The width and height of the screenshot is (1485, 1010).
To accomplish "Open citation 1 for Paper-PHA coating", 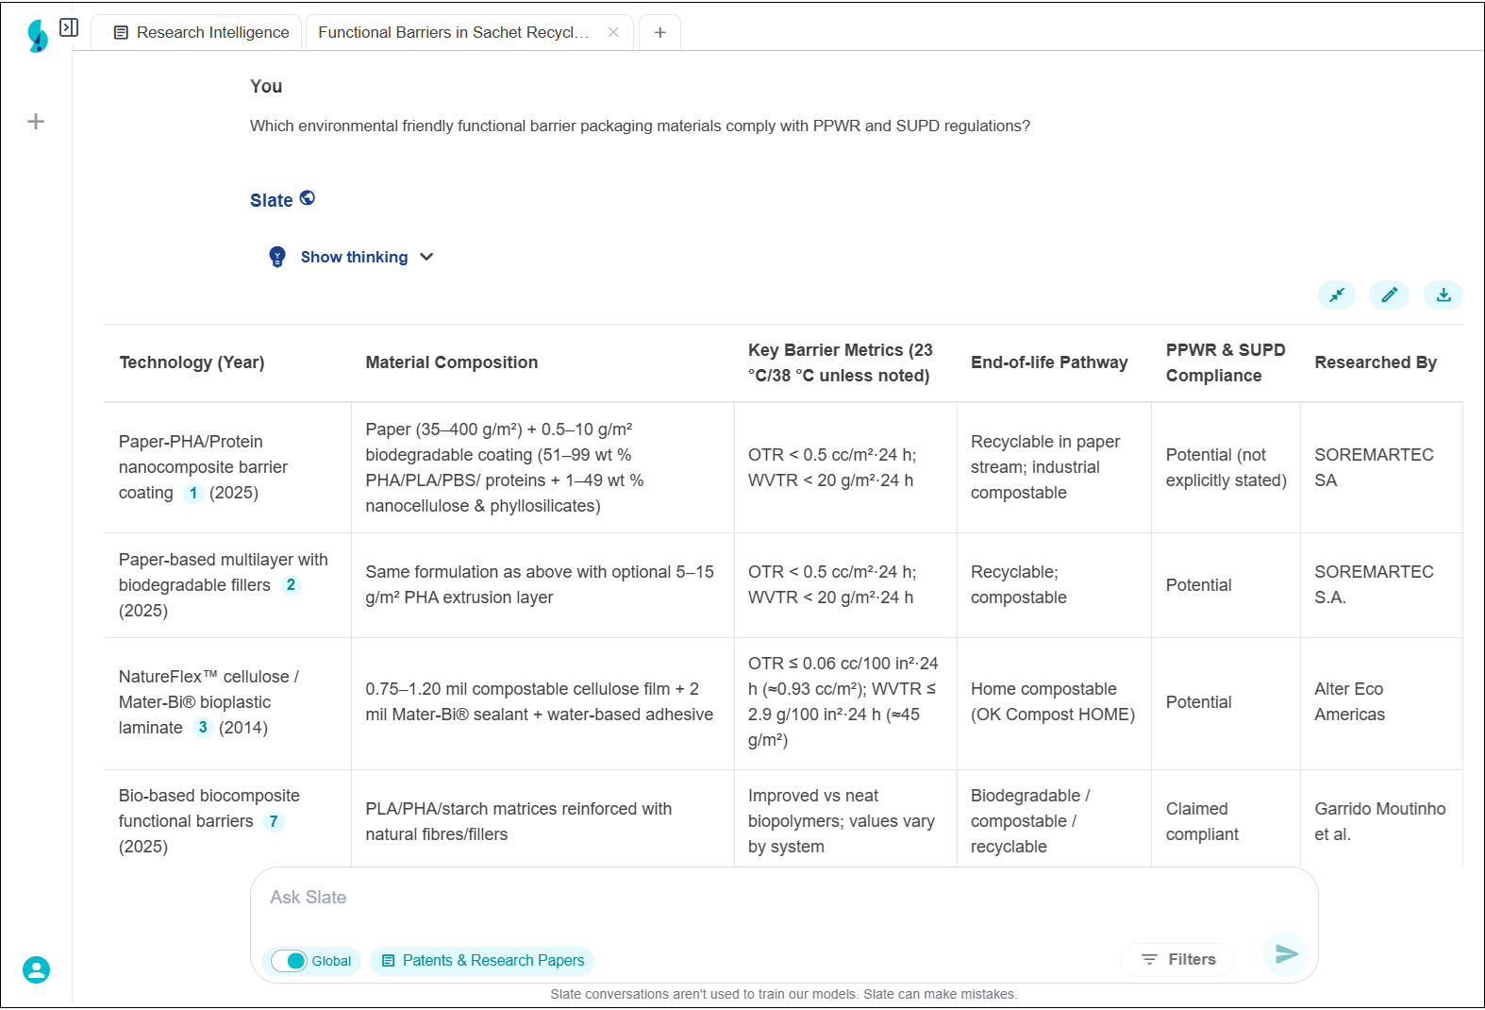I will pyautogui.click(x=193, y=493).
